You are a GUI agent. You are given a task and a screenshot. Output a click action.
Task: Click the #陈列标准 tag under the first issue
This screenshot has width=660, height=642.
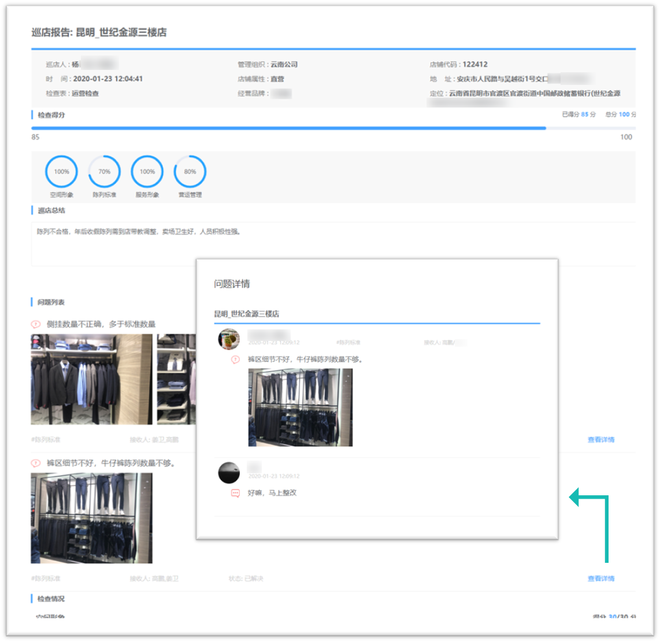(46, 440)
